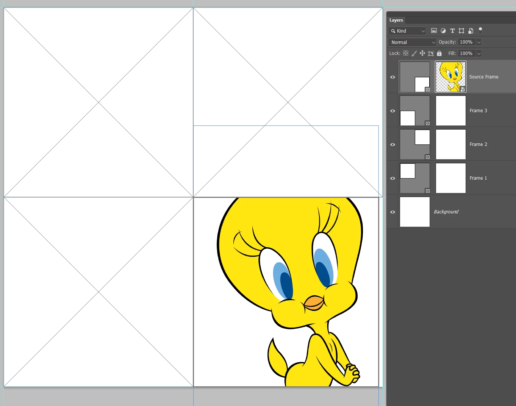Filter layers by pixel layers icon
This screenshot has height=406, width=516.
tap(434, 31)
